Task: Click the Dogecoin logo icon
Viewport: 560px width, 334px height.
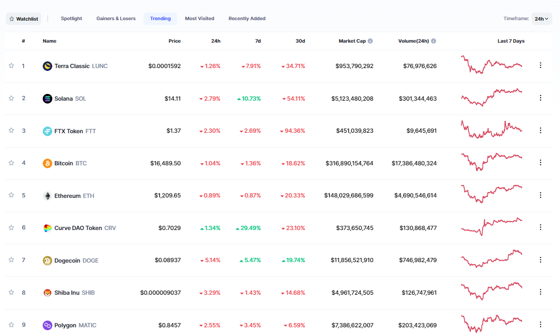Action: [x=47, y=261]
